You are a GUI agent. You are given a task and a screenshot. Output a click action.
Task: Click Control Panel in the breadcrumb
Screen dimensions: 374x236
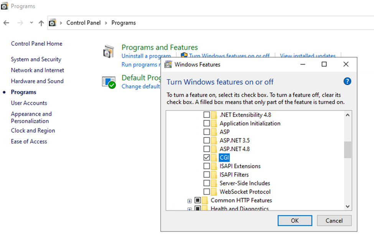coord(84,23)
